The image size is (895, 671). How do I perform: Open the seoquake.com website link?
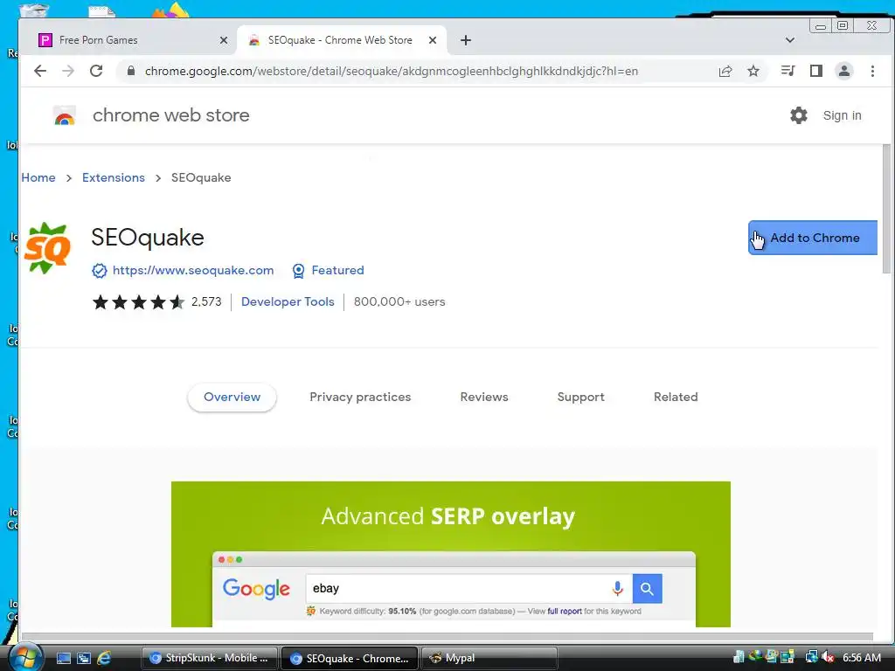pyautogui.click(x=193, y=270)
